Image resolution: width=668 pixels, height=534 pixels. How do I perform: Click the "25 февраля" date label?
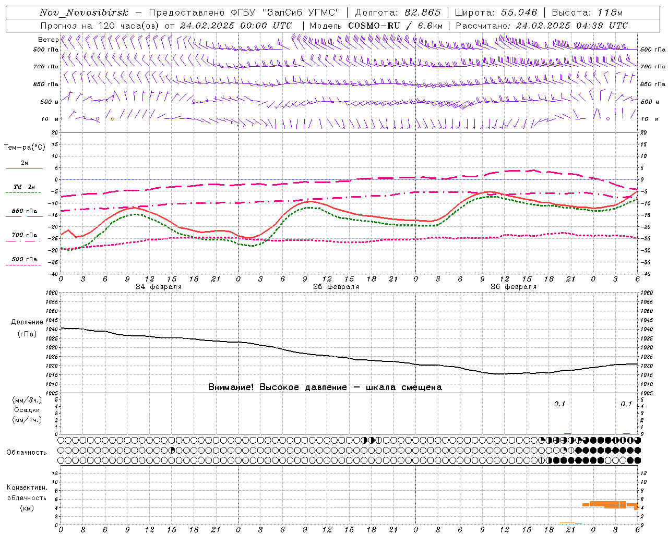(x=336, y=287)
